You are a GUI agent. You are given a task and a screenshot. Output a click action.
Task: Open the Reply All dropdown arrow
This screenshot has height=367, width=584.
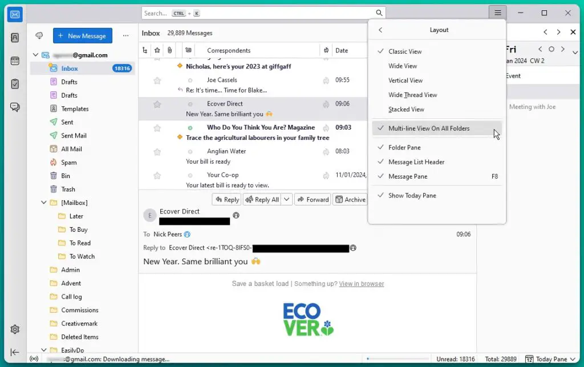pos(286,199)
